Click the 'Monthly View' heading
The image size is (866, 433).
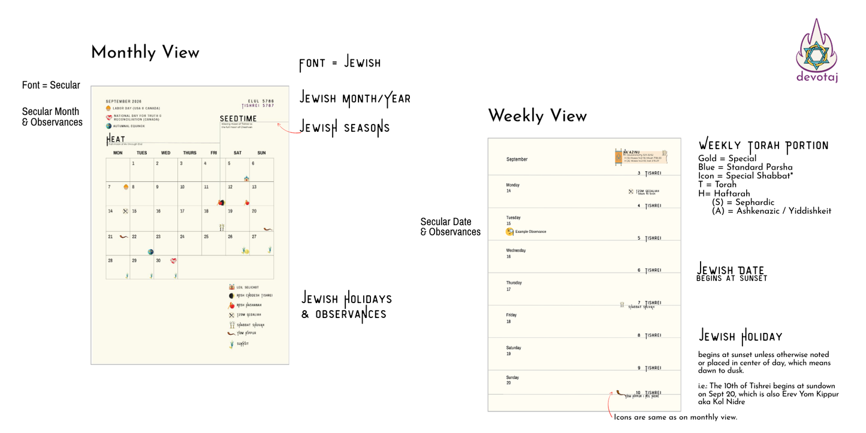pos(145,53)
